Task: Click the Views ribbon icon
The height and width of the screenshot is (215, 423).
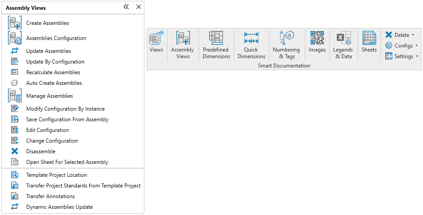Action: coord(156,38)
